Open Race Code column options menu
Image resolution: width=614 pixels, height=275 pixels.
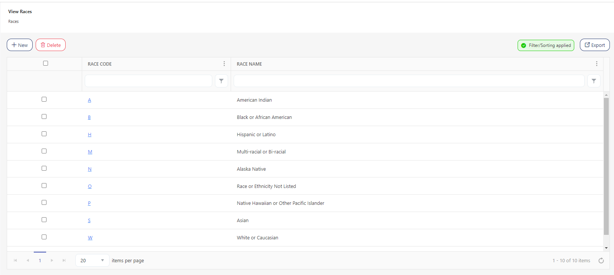tap(224, 64)
